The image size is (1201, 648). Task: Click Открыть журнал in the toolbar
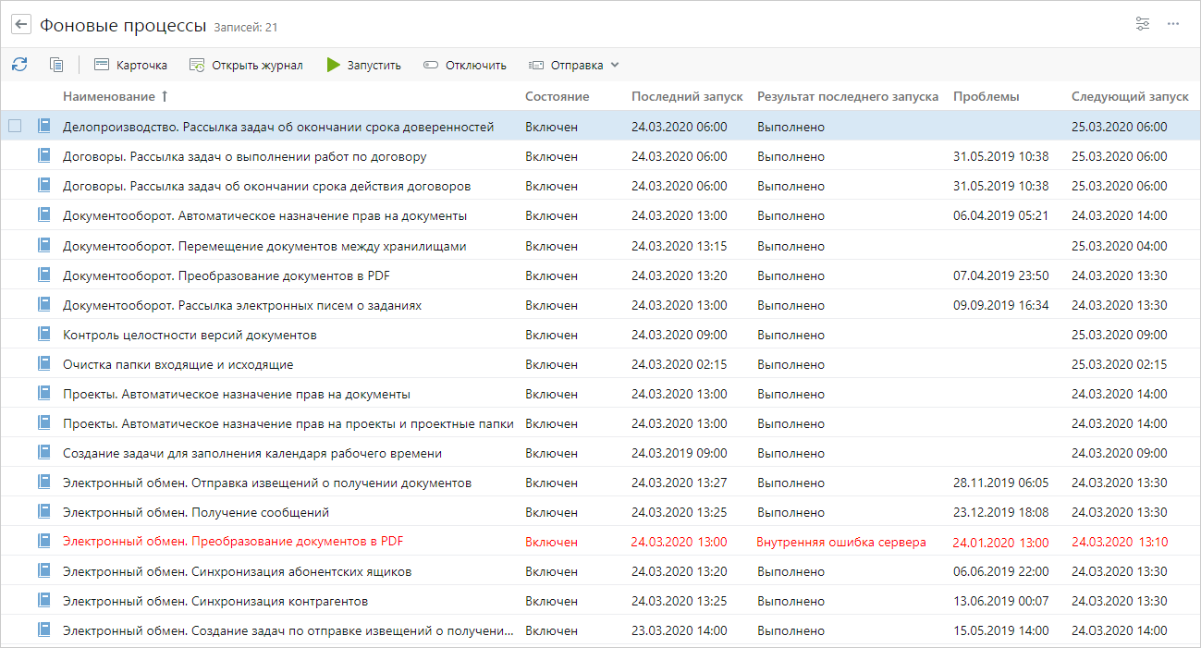(246, 65)
